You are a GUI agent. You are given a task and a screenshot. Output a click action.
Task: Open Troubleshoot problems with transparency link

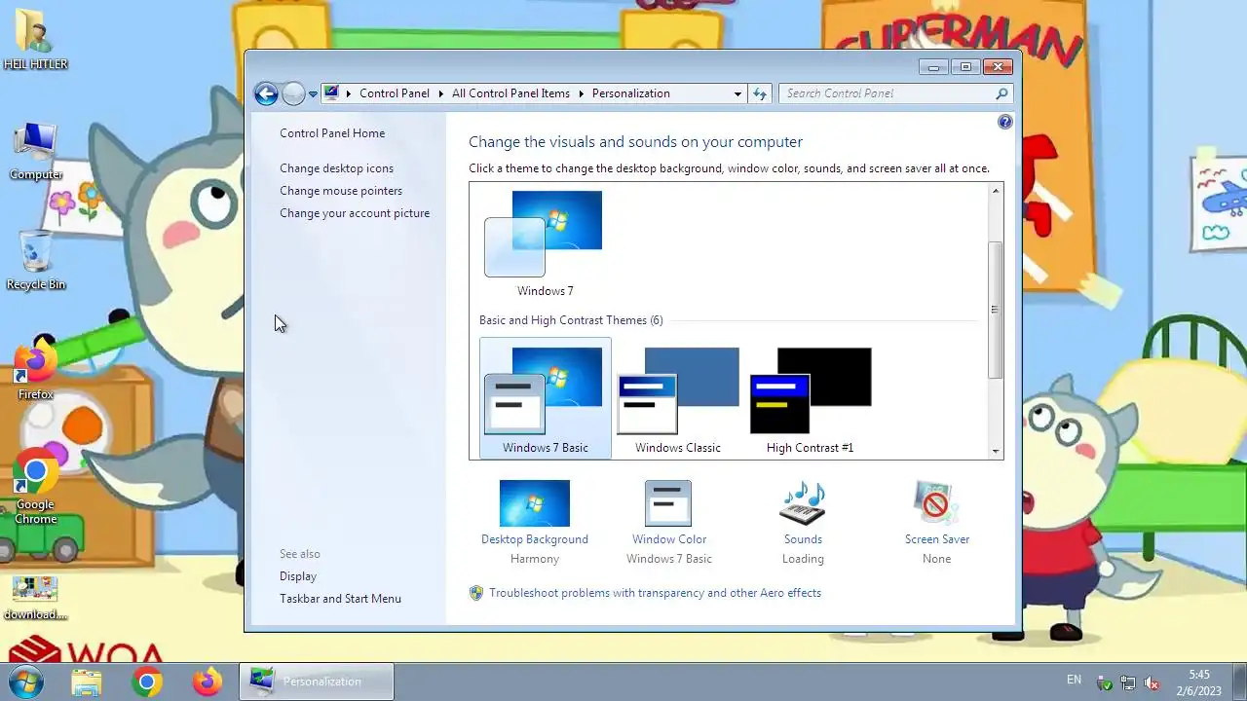[x=655, y=593]
